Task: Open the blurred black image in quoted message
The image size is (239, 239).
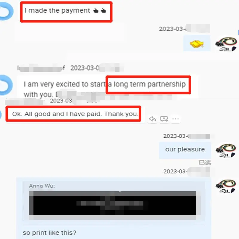Action: point(112,203)
